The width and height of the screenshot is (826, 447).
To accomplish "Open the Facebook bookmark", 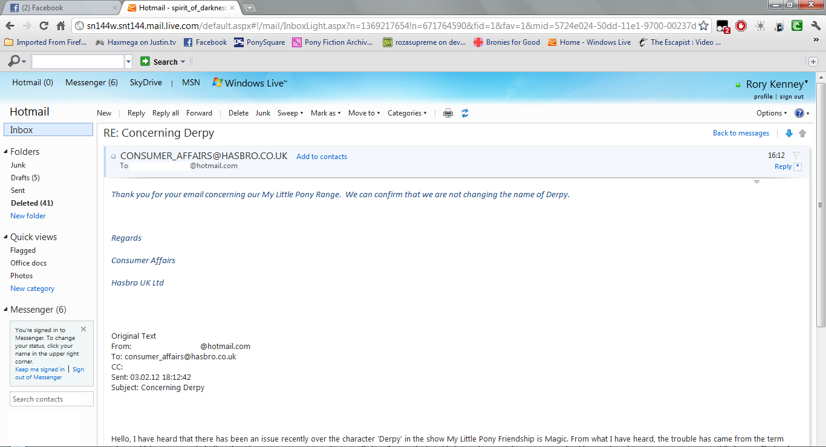I will pos(205,42).
